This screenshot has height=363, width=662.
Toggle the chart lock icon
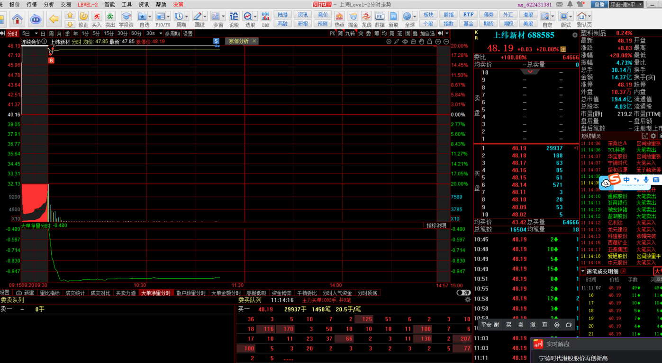429,42
